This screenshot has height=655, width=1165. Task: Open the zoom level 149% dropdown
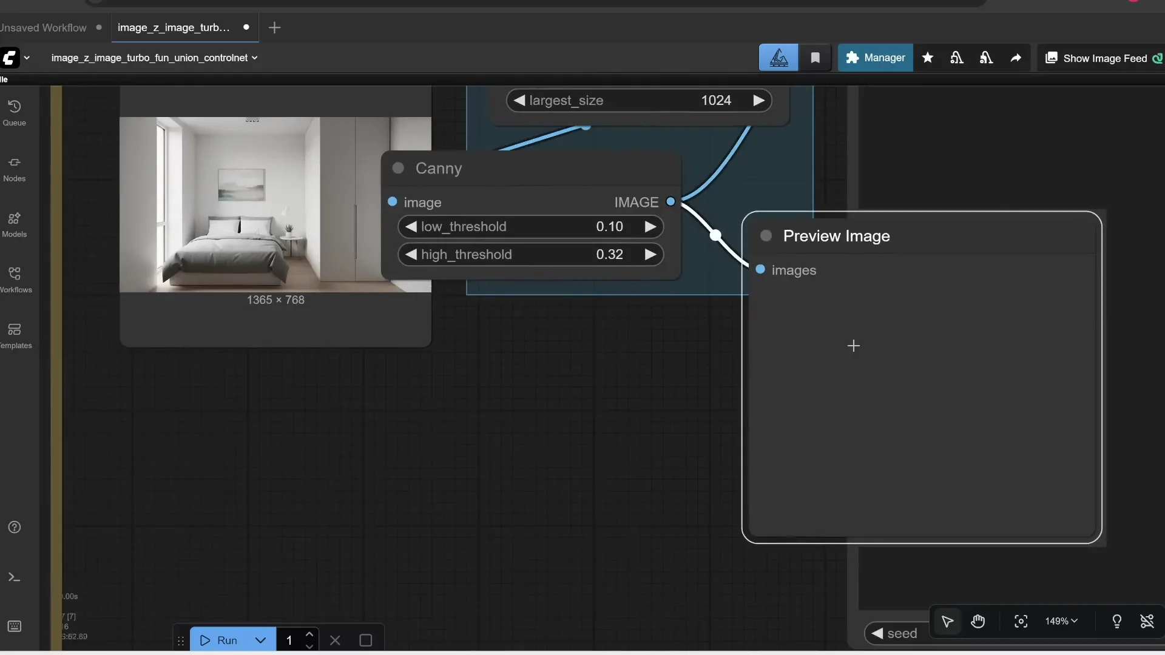pyautogui.click(x=1061, y=621)
